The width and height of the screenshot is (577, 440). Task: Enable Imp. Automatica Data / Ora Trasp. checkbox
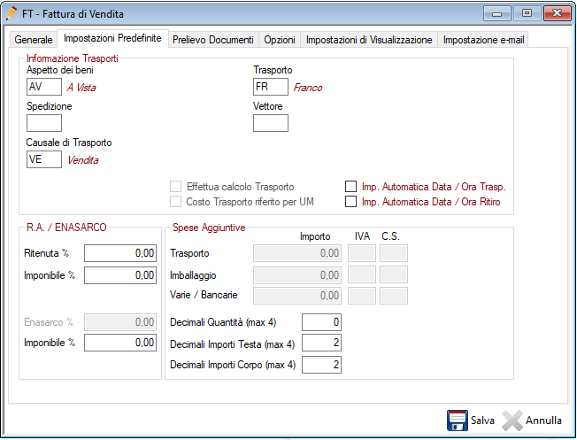tap(350, 187)
